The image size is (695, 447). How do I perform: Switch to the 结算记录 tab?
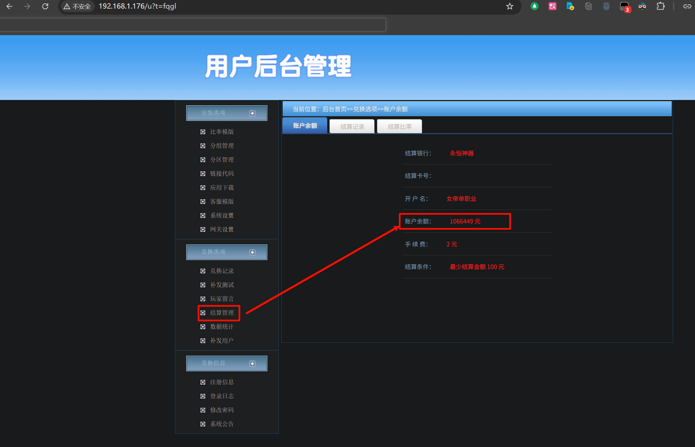pos(352,127)
